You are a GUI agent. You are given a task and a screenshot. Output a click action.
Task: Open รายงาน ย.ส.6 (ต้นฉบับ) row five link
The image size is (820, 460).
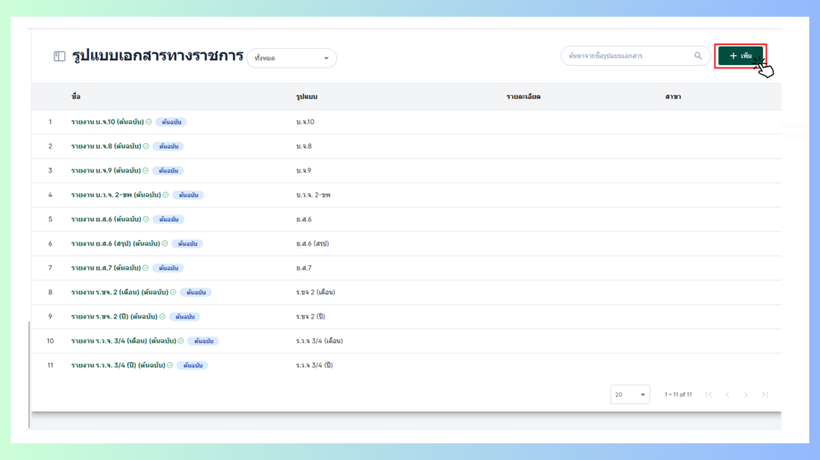(x=106, y=219)
